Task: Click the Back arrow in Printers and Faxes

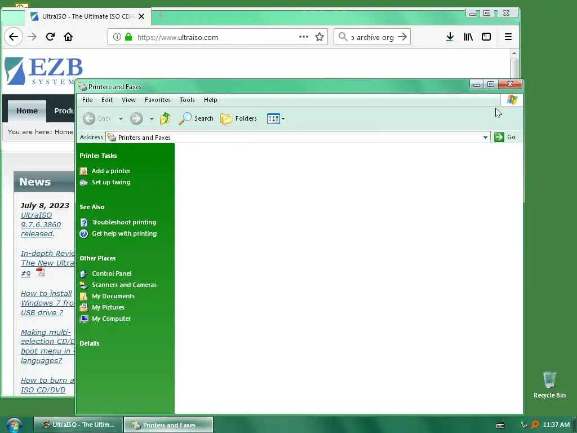Action: [89, 118]
